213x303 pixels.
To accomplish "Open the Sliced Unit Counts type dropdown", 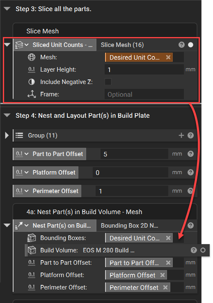I will (27, 45).
